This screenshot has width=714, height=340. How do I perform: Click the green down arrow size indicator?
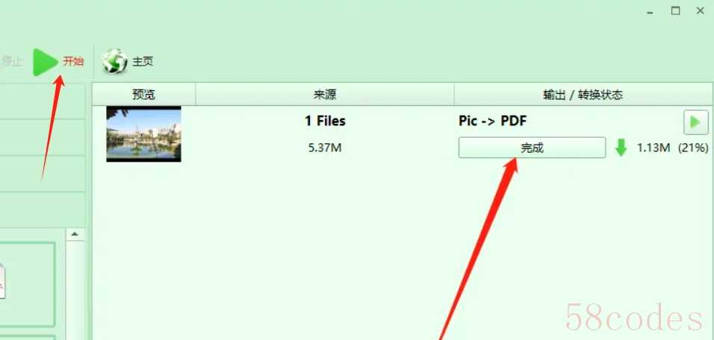pyautogui.click(x=621, y=148)
